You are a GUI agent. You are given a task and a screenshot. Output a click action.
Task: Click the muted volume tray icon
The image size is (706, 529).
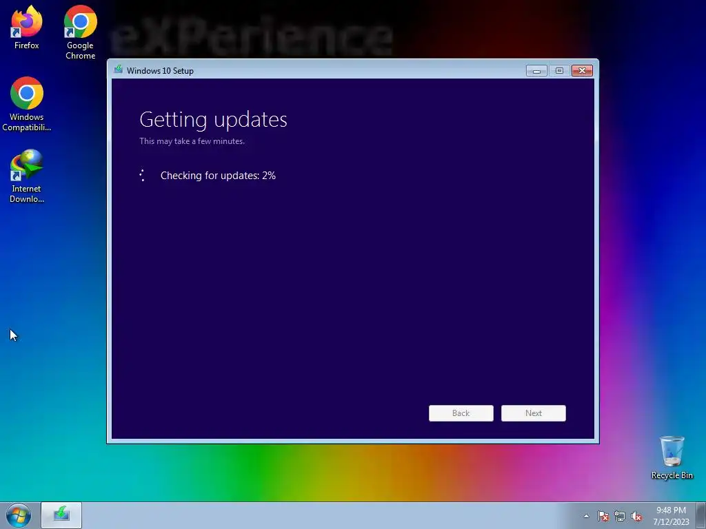click(x=636, y=516)
